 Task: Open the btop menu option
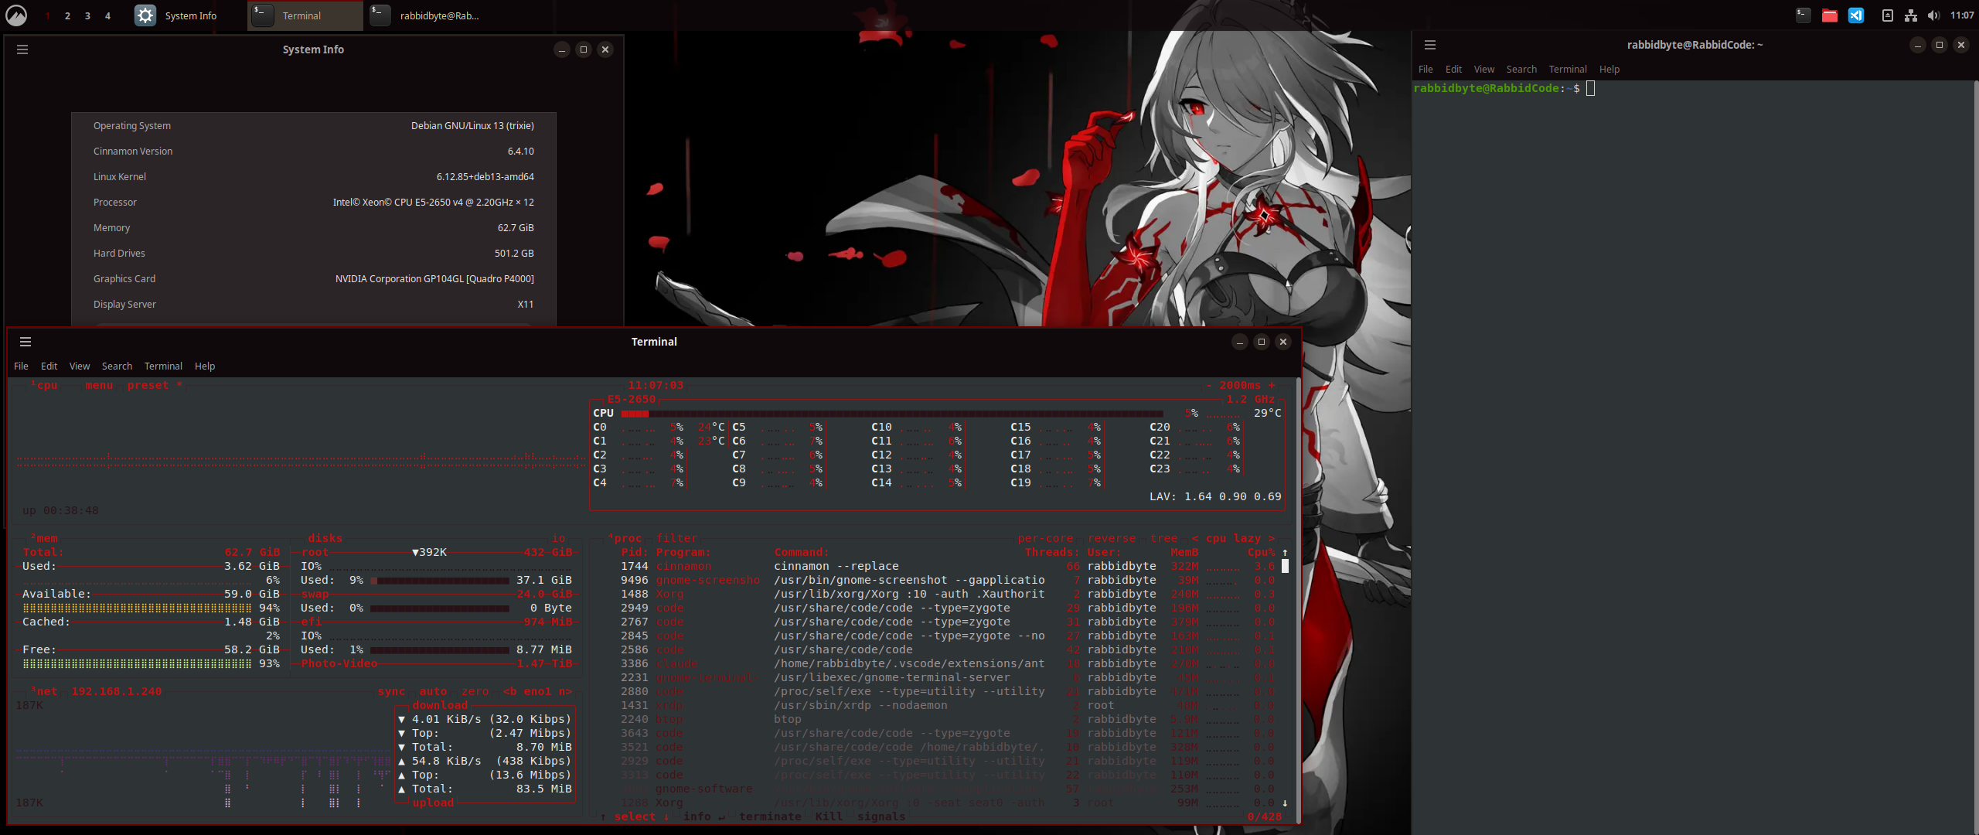100,385
